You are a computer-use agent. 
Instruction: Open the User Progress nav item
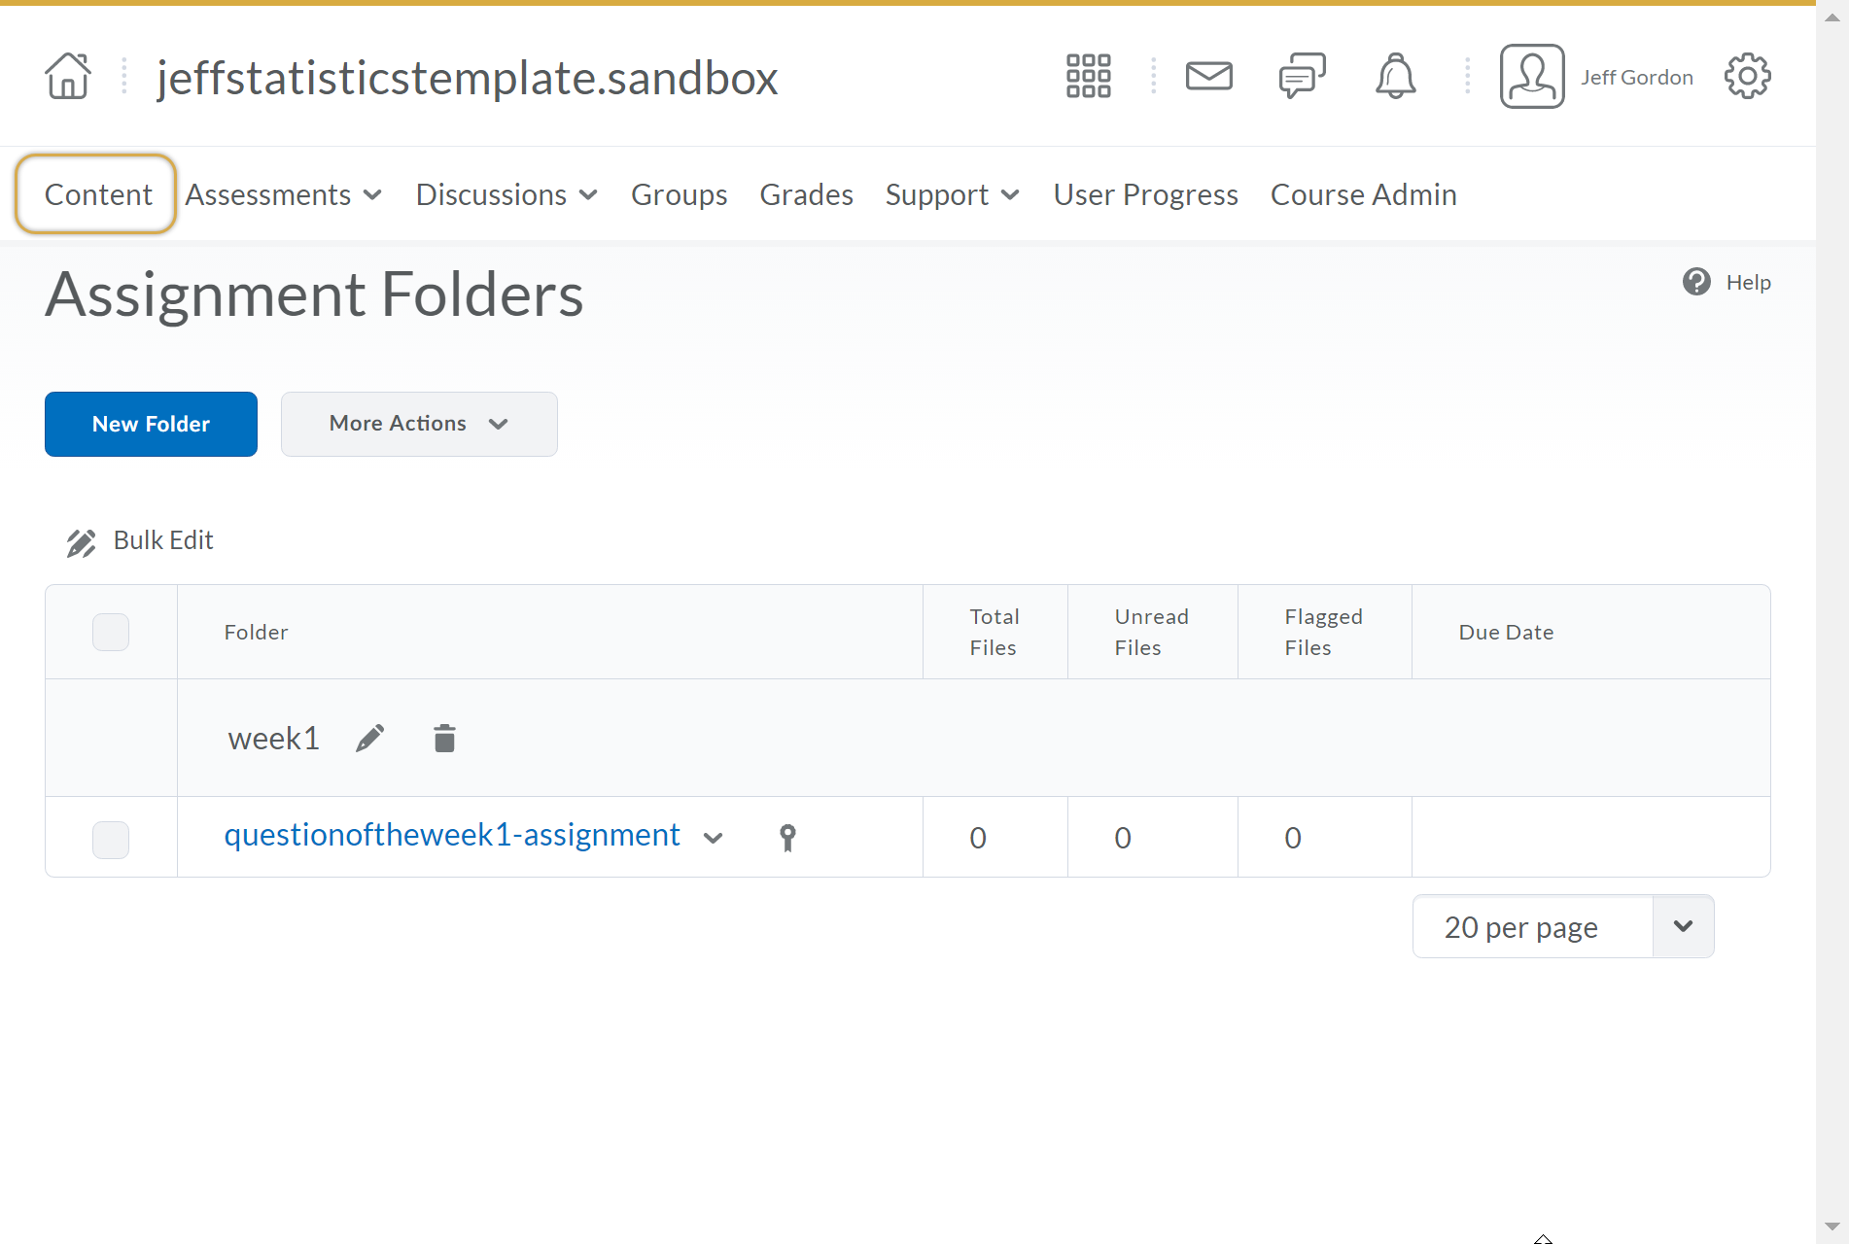1145,194
